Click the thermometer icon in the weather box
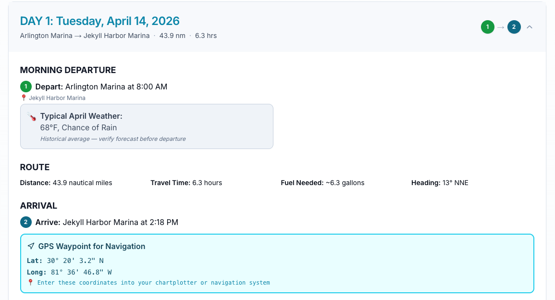555x300 pixels. [33, 116]
